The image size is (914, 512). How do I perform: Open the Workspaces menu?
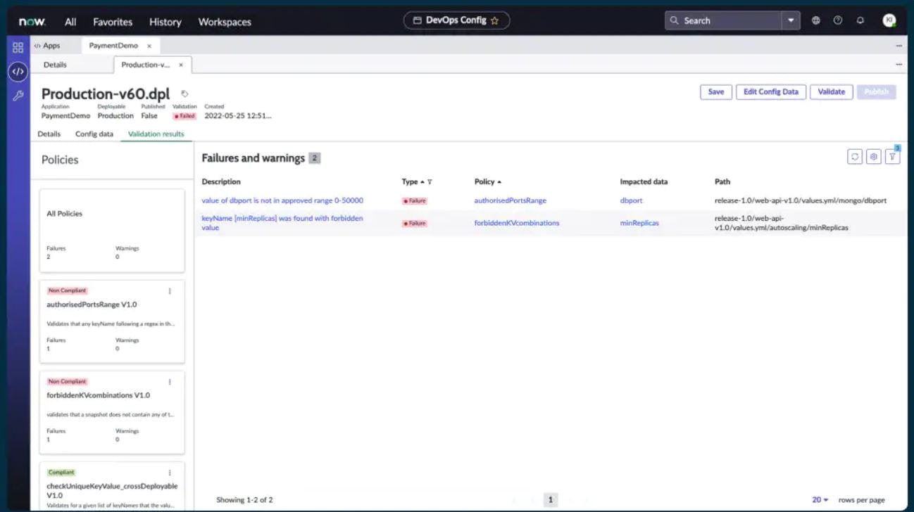224,22
